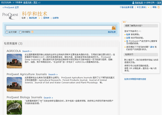Click the ProQuest Biology Journals insect thumbnail
The width and height of the screenshot is (162, 115).
click(x=14, y=107)
